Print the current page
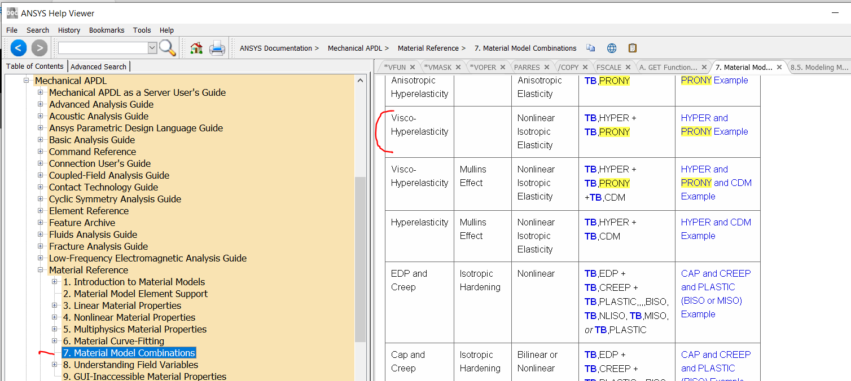Screen dimensions: 851x381 coord(217,48)
